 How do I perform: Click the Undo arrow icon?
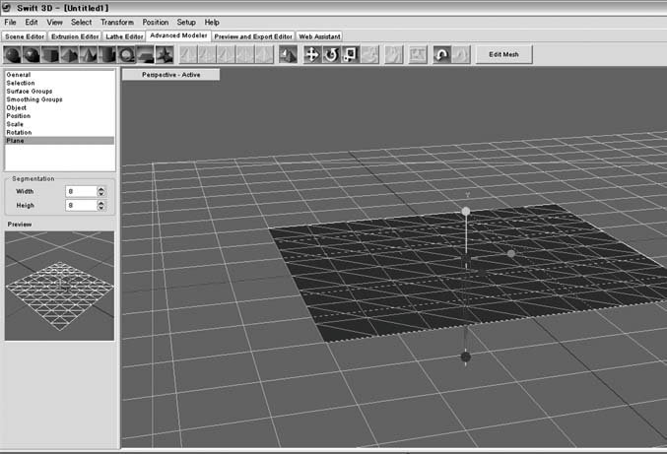coord(442,54)
